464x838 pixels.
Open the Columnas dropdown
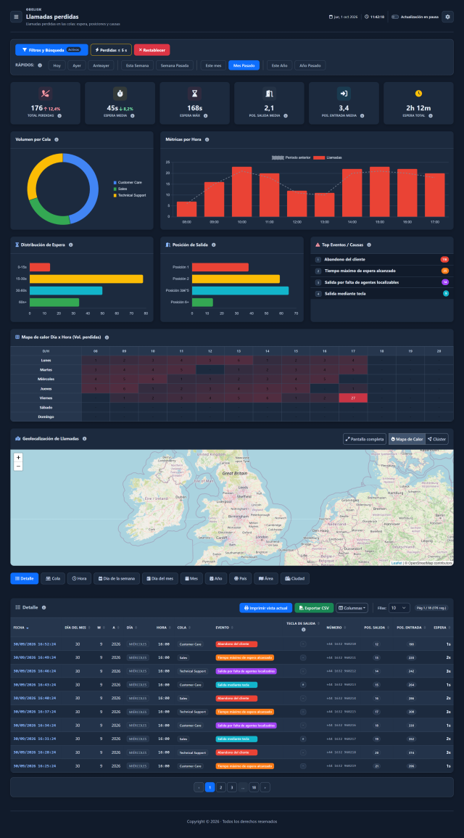pyautogui.click(x=352, y=608)
